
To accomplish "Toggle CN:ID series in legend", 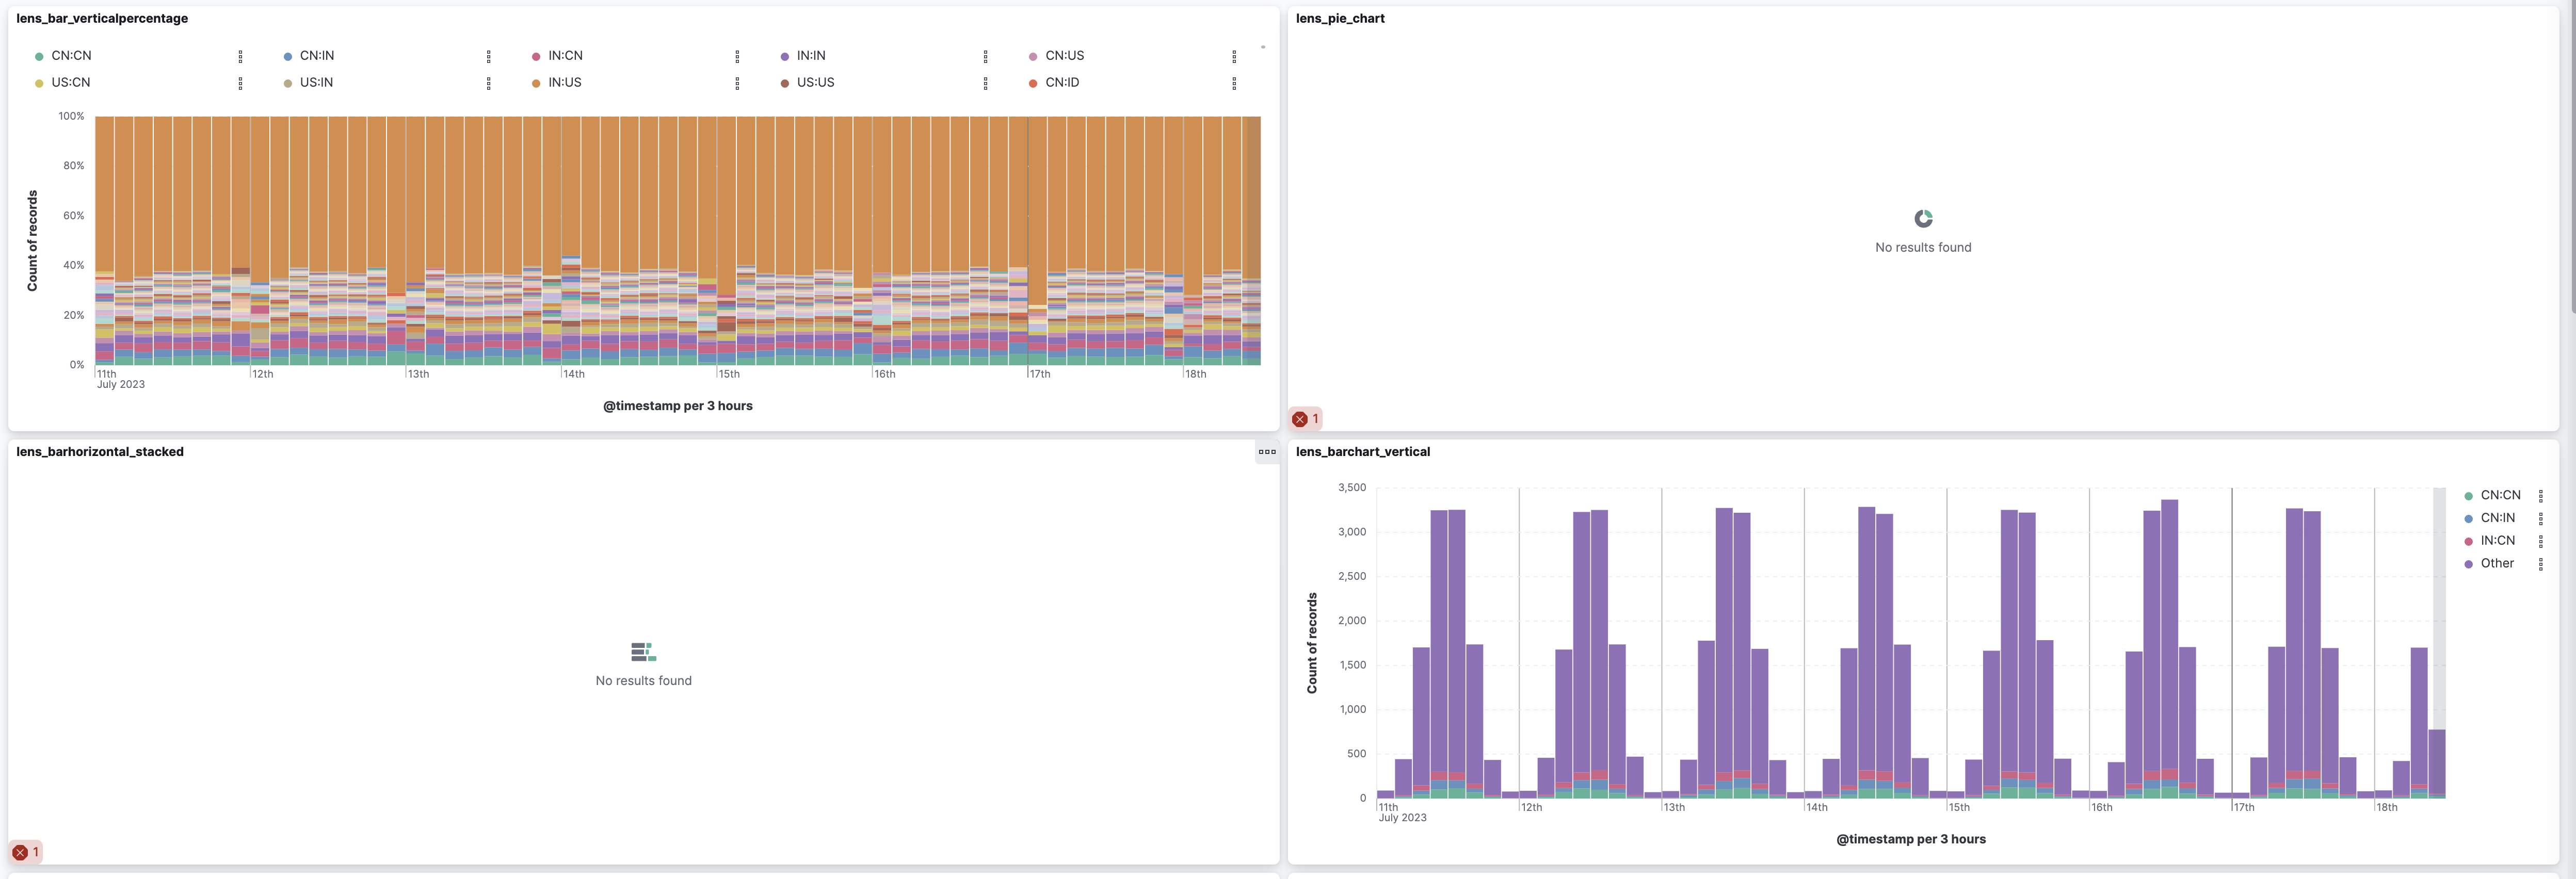I will tap(1062, 83).
